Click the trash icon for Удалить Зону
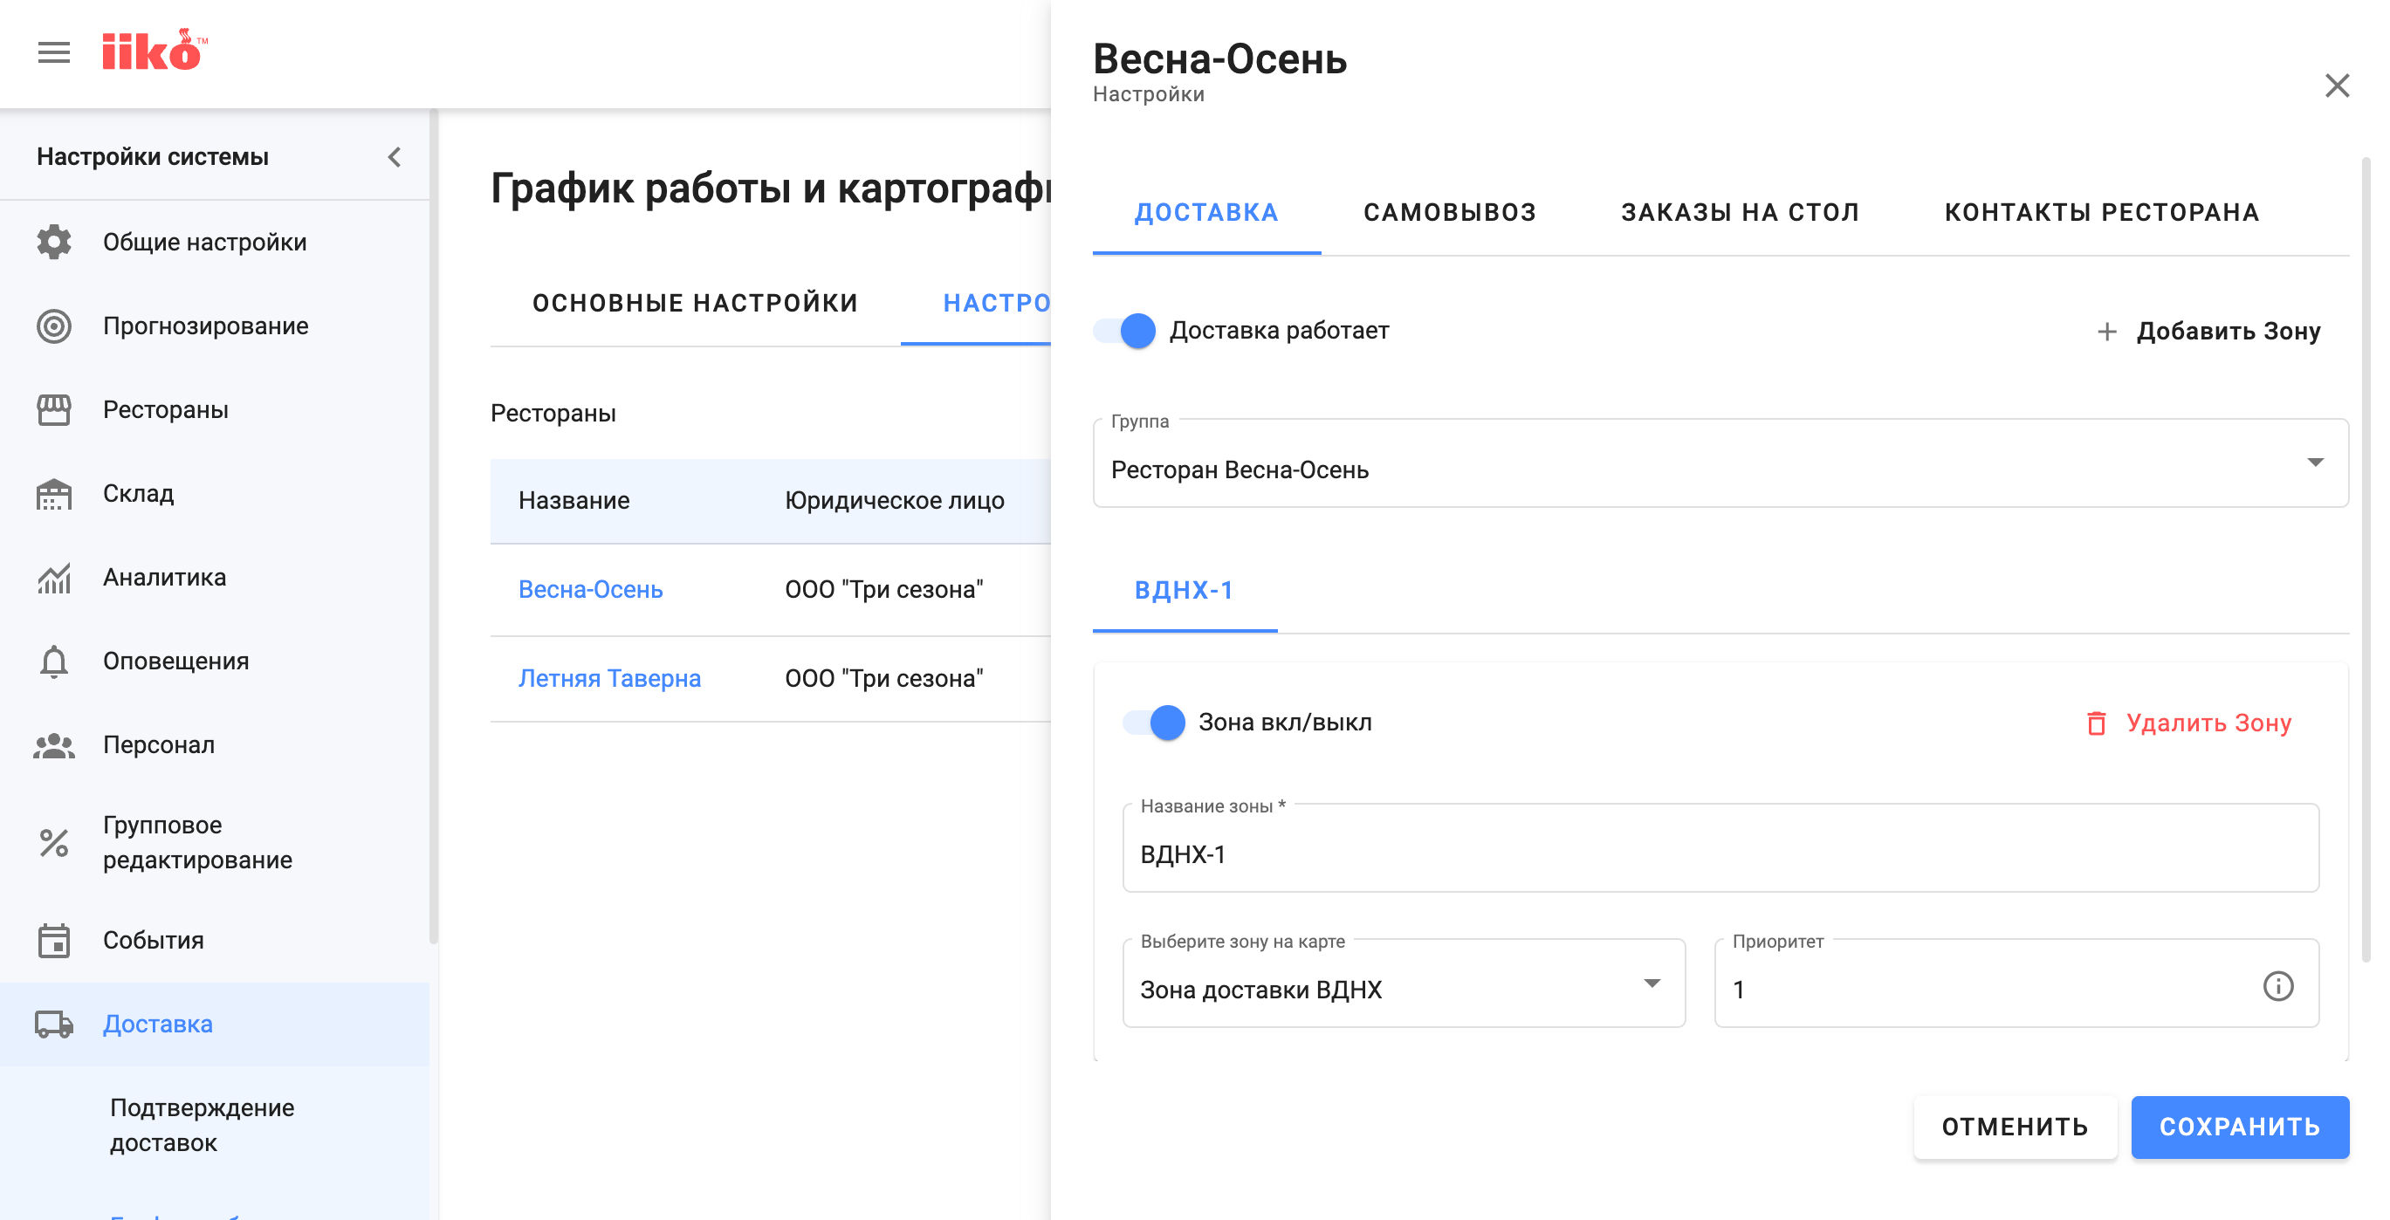The height and width of the screenshot is (1220, 2390). (x=2096, y=723)
